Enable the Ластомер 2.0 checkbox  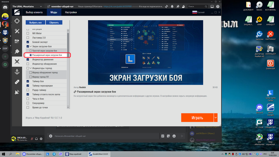coord(28,38)
